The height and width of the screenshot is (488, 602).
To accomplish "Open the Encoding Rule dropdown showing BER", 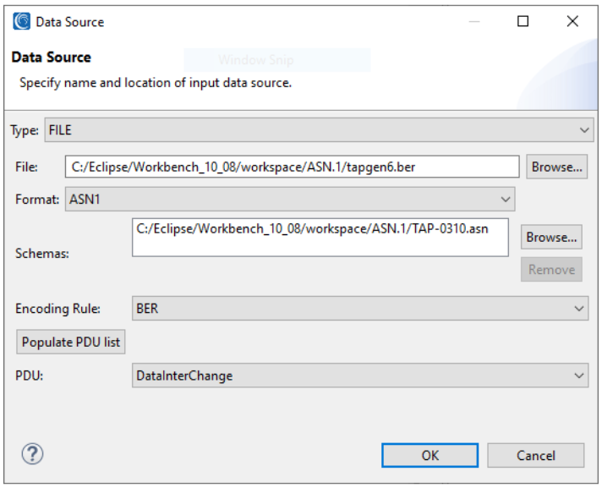I will [x=359, y=309].
